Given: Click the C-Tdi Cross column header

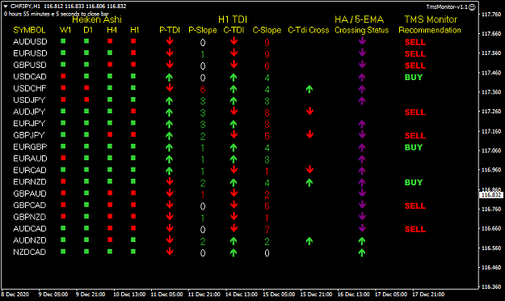Looking at the screenshot, I should point(309,30).
